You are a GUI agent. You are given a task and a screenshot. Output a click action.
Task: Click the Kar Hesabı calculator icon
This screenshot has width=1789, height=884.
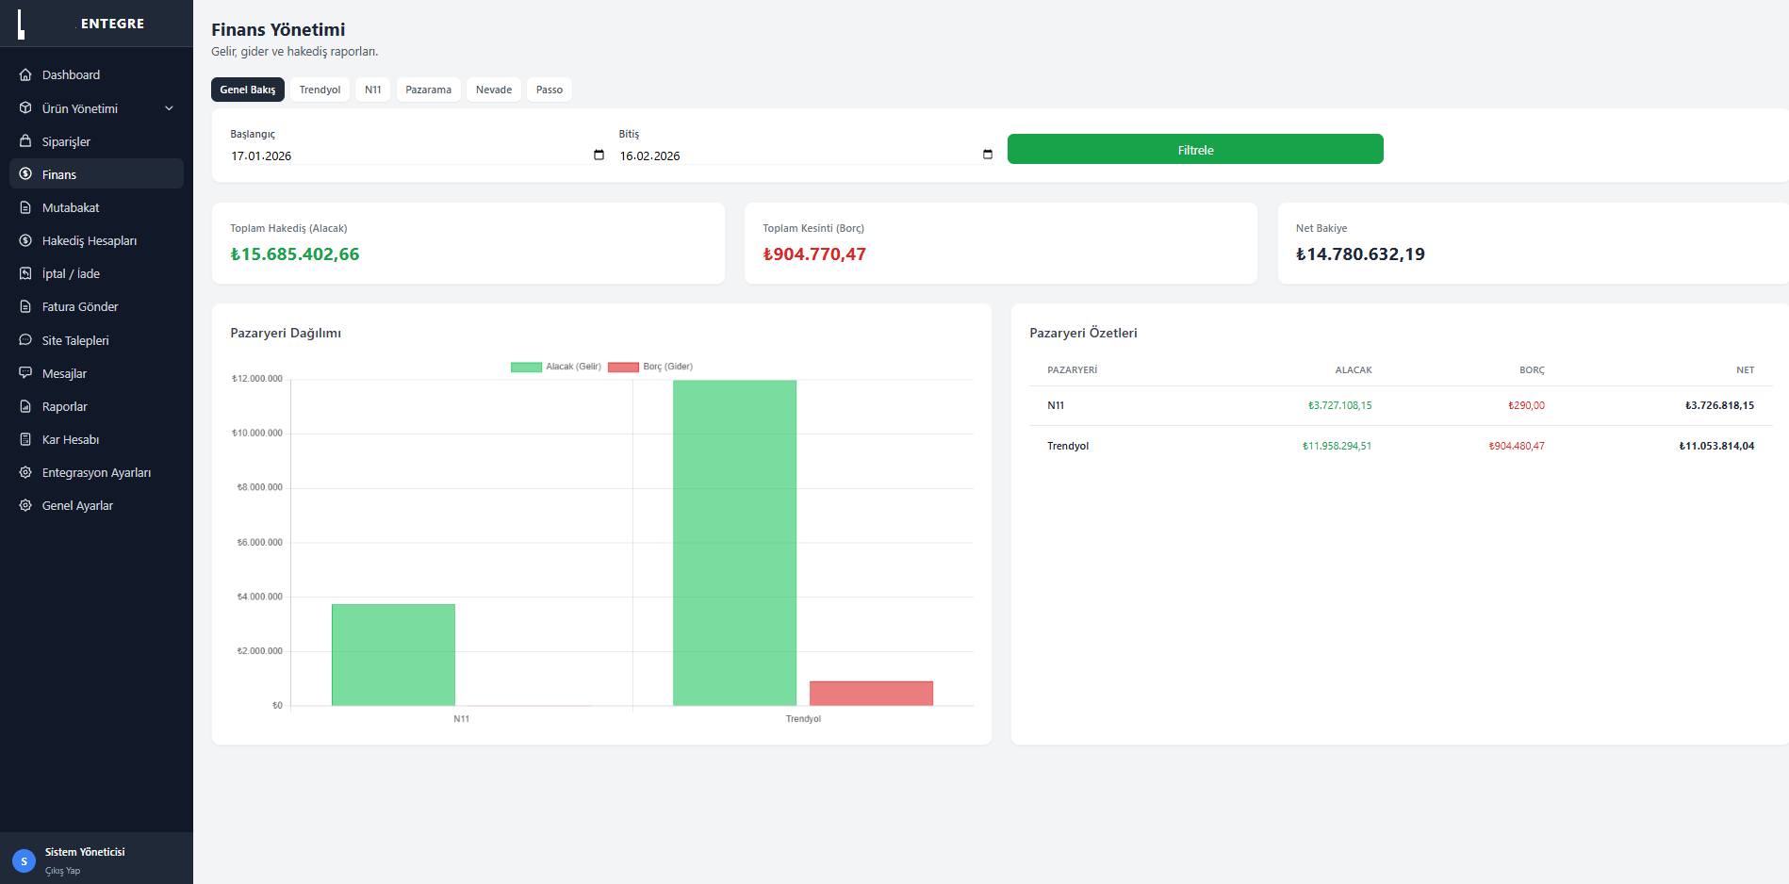25,439
